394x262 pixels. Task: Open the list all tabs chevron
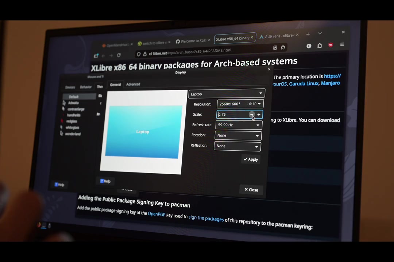click(x=320, y=33)
